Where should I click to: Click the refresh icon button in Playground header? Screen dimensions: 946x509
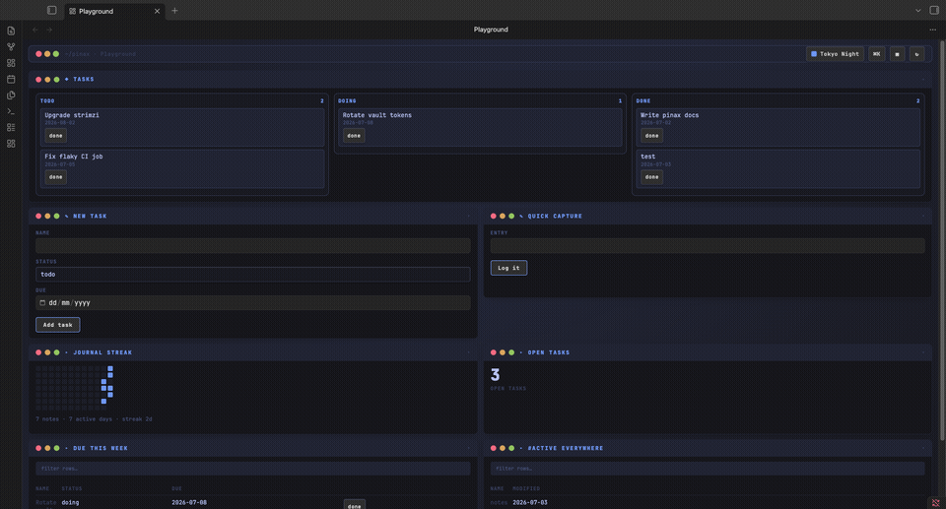pyautogui.click(x=917, y=54)
